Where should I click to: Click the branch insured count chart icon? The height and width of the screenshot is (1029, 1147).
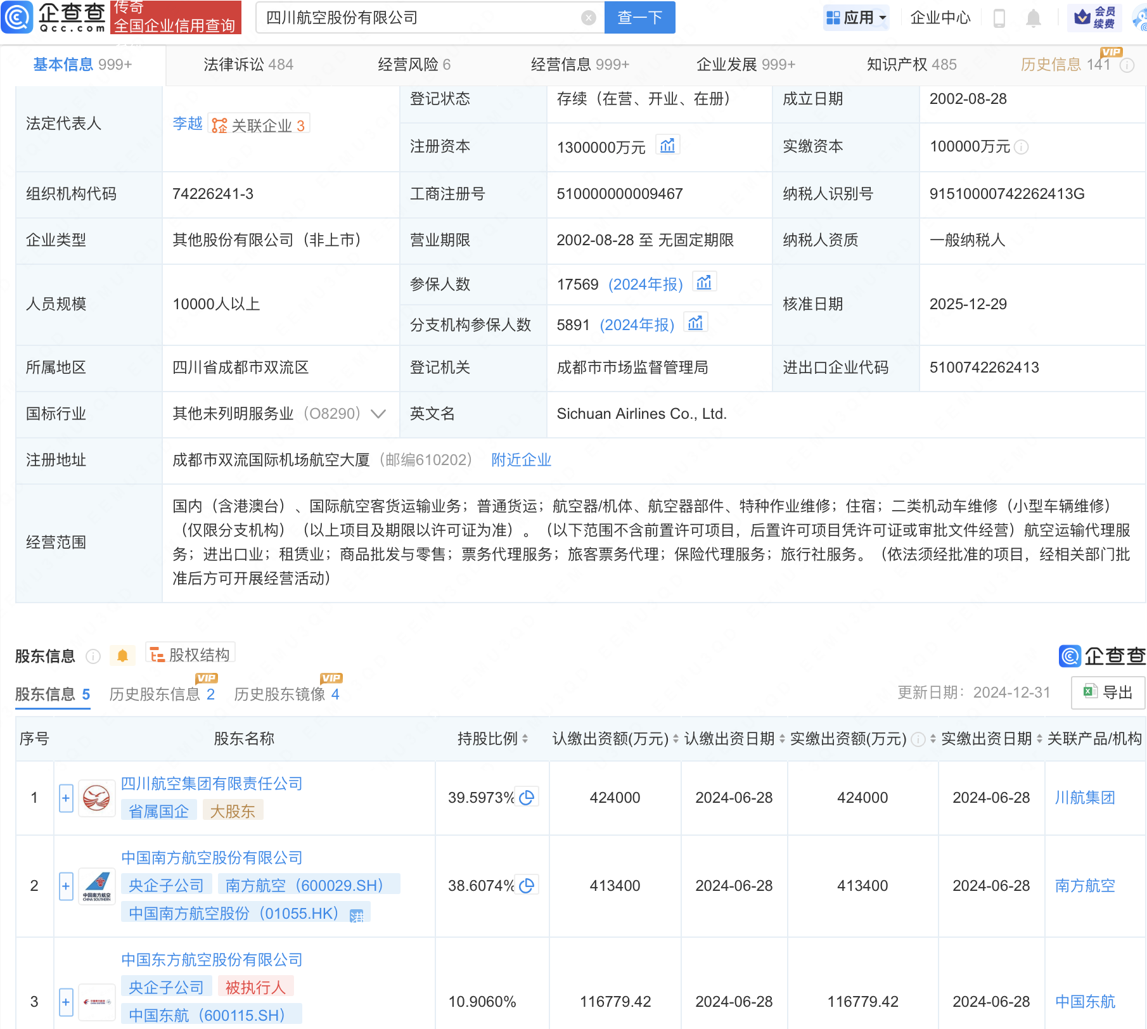695,323
